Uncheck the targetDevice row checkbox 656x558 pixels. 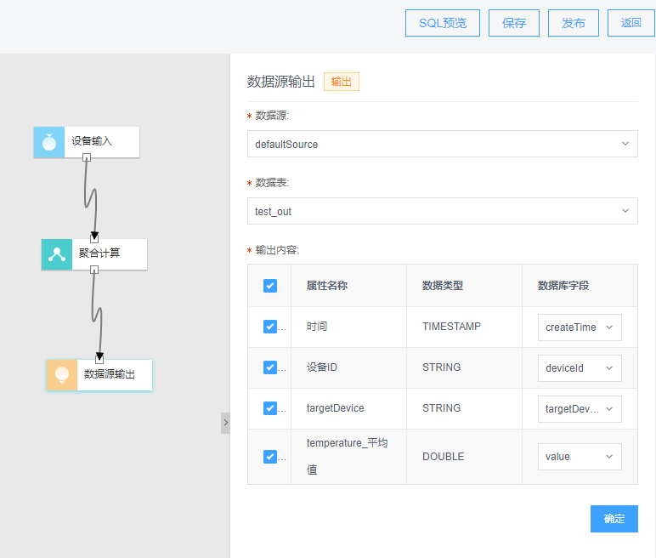pyautogui.click(x=270, y=408)
